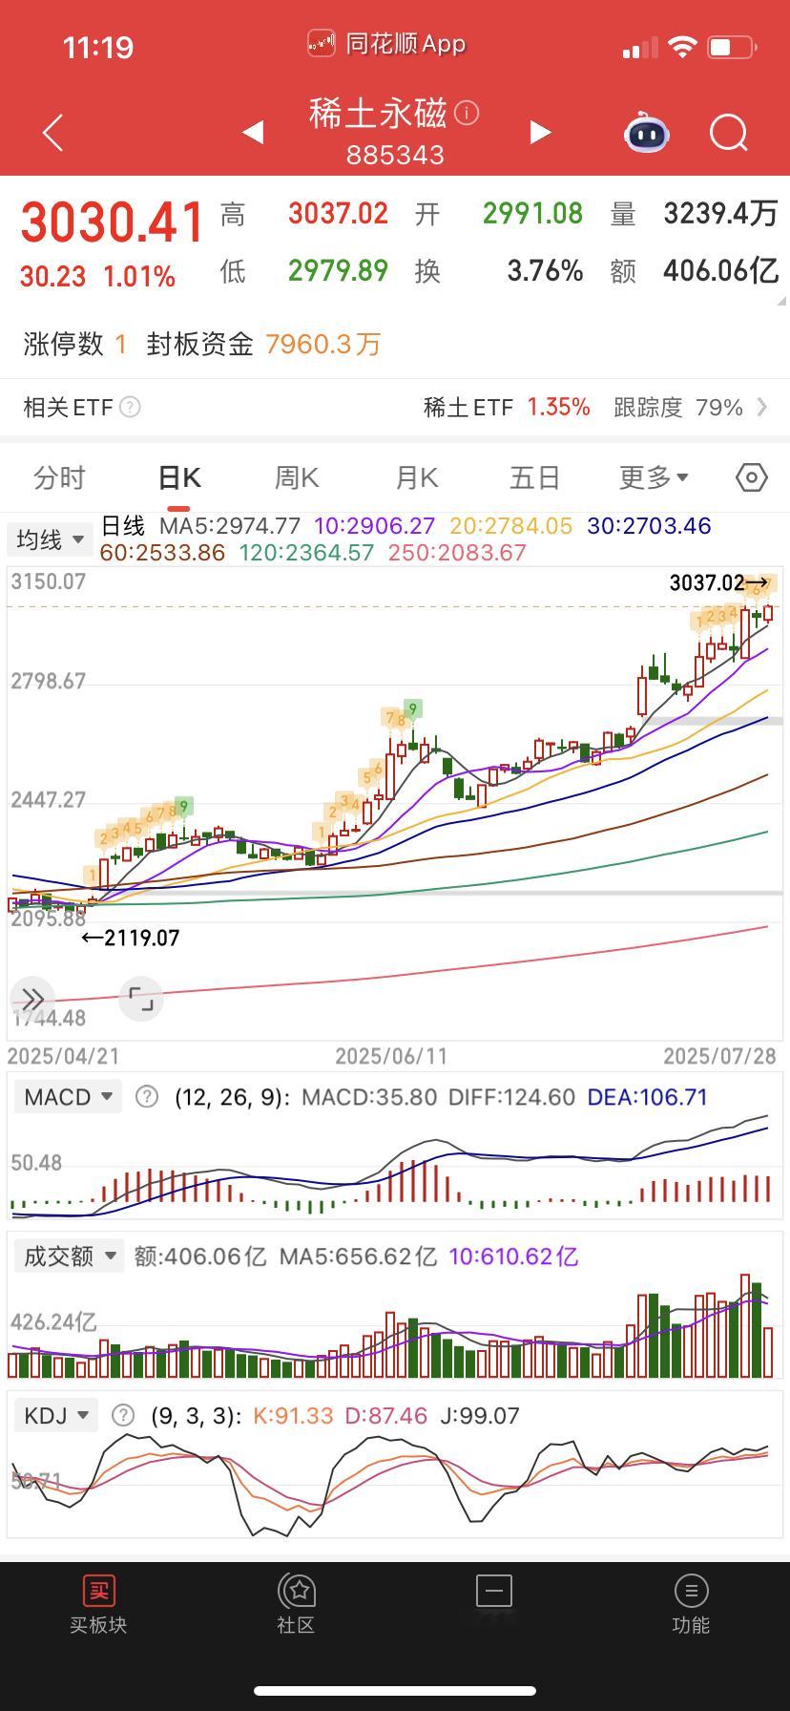Open chart settings hexagon icon
Viewport: 790px width, 1711px height.
coord(752,477)
